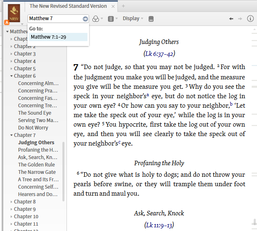Click the Judging Others heading in text

coord(159,42)
